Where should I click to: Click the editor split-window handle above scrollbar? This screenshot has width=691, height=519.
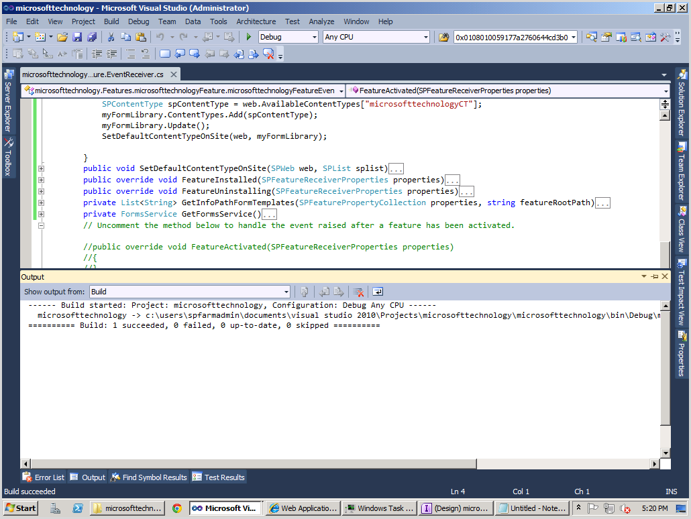click(x=665, y=105)
